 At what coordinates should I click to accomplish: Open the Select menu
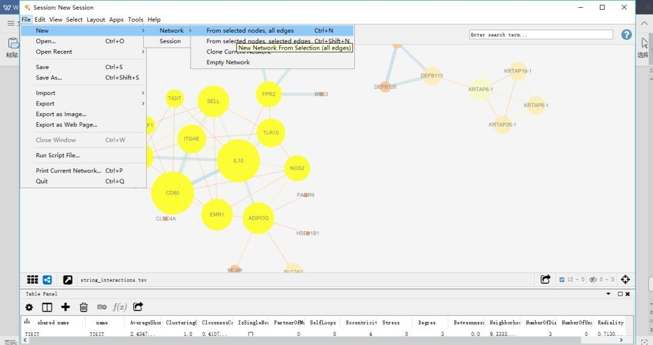pyautogui.click(x=74, y=19)
